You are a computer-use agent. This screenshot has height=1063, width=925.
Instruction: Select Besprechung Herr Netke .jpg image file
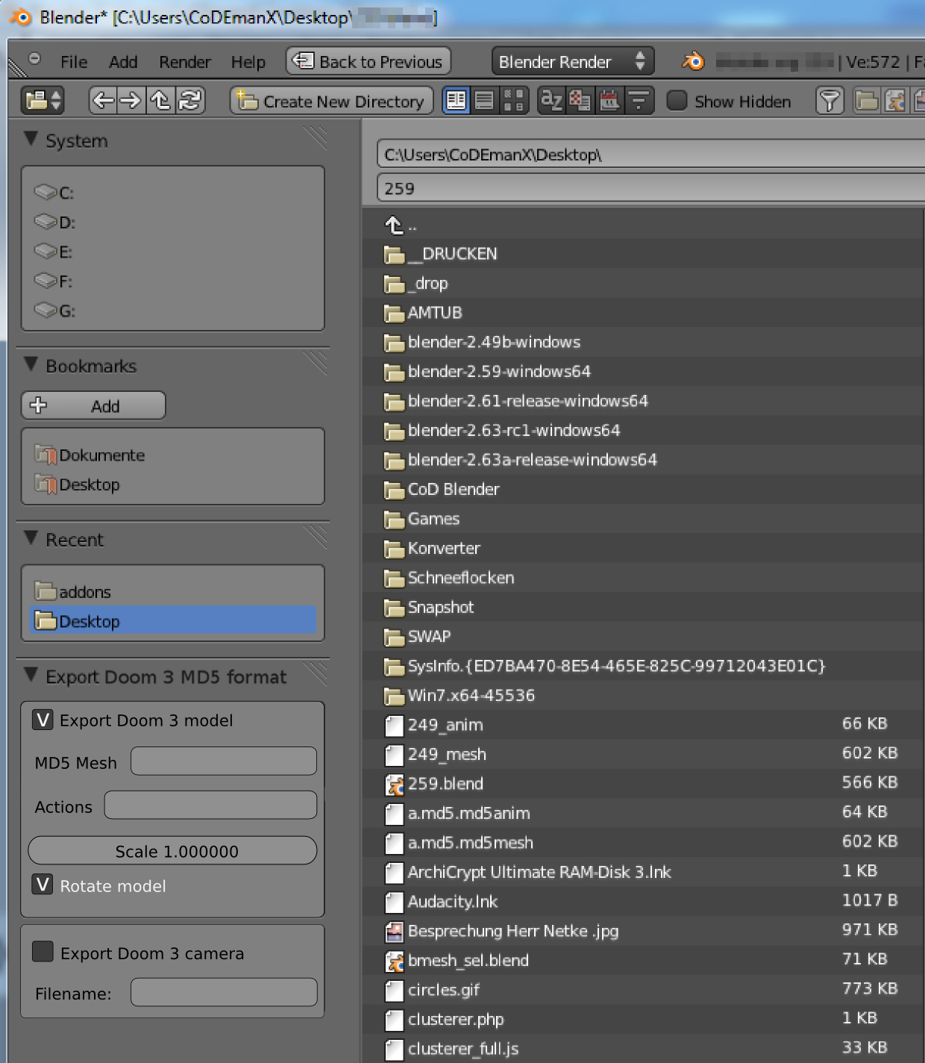pos(643,931)
